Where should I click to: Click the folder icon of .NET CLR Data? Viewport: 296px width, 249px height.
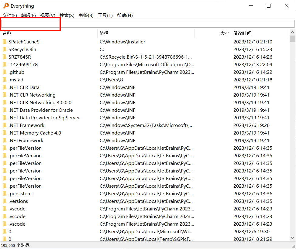(x=5, y=87)
